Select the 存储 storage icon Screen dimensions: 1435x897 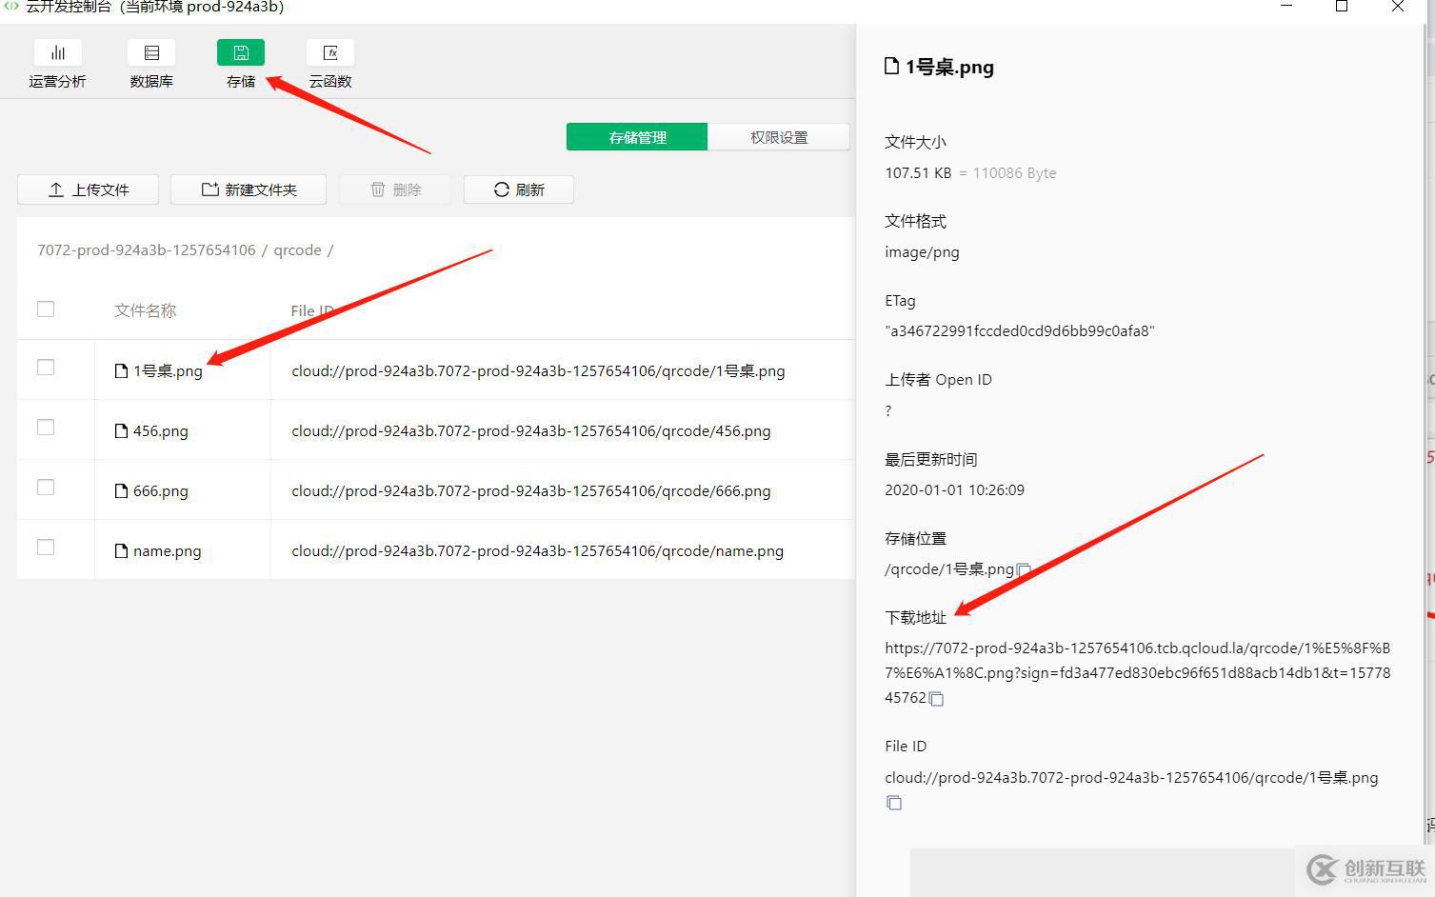click(x=241, y=53)
